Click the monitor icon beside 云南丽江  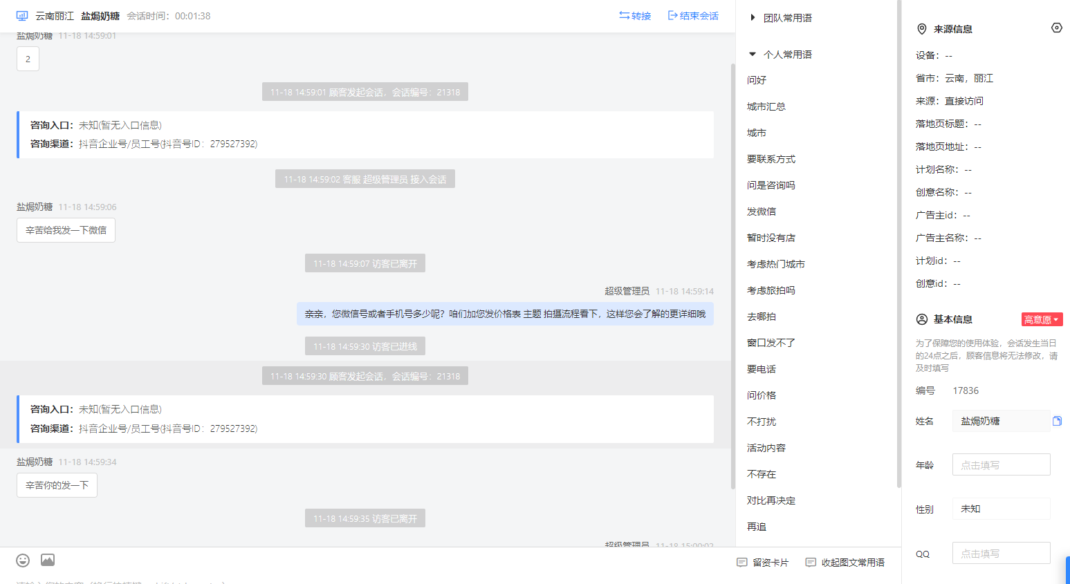(22, 16)
